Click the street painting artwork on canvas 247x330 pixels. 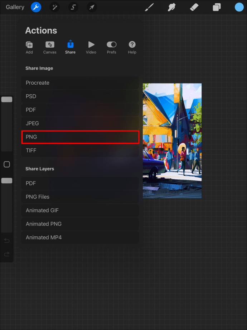coord(172,141)
